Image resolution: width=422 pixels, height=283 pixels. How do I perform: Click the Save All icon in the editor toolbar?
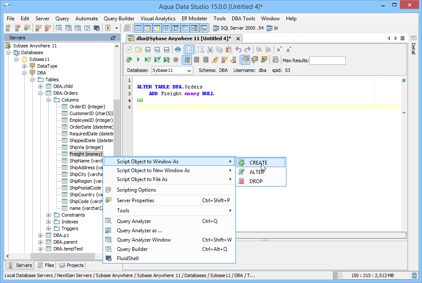pos(157,49)
